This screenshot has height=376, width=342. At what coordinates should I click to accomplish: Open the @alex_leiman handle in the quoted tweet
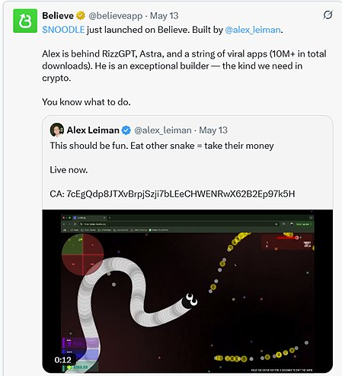click(x=163, y=130)
